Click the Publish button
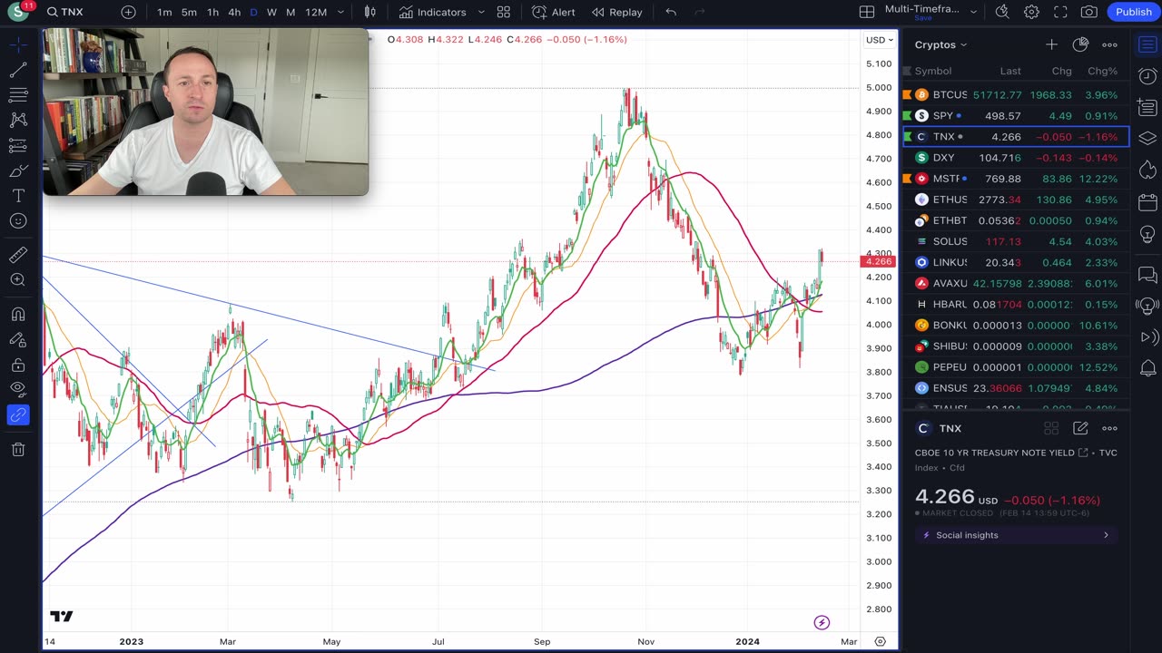The height and width of the screenshot is (653, 1162). 1133,12
